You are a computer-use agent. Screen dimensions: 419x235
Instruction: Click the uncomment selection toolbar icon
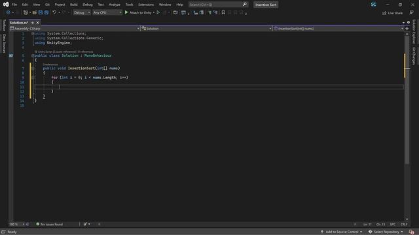coord(215,12)
